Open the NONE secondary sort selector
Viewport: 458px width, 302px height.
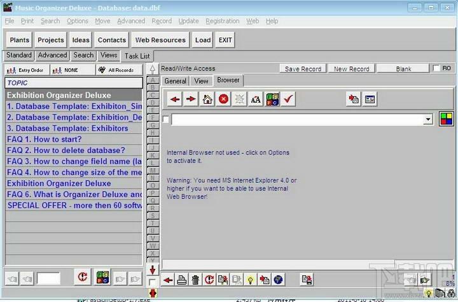pyautogui.click(x=73, y=70)
